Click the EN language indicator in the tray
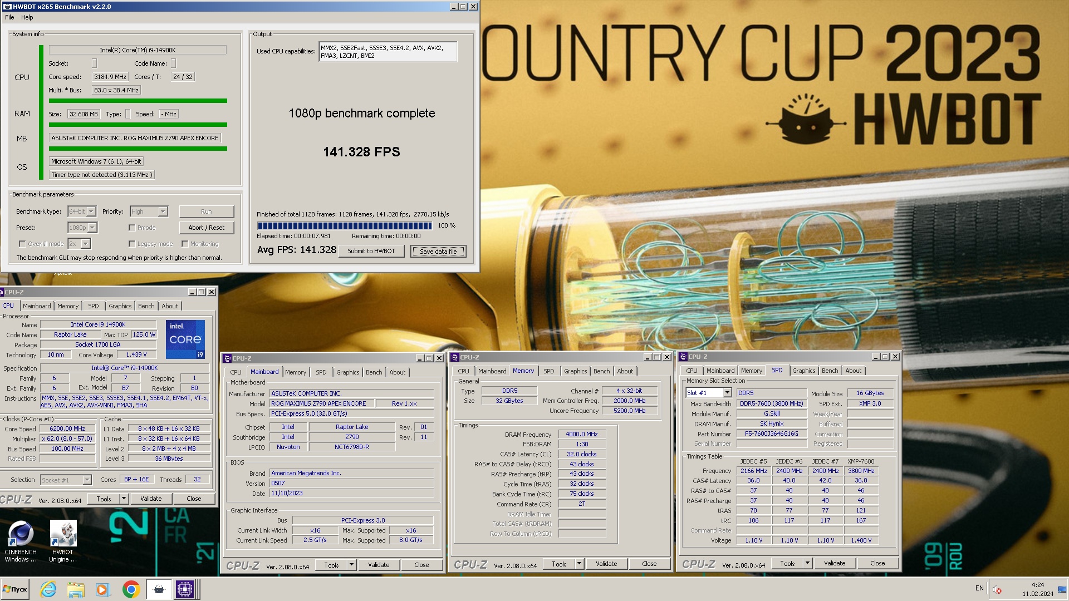 [x=979, y=588]
